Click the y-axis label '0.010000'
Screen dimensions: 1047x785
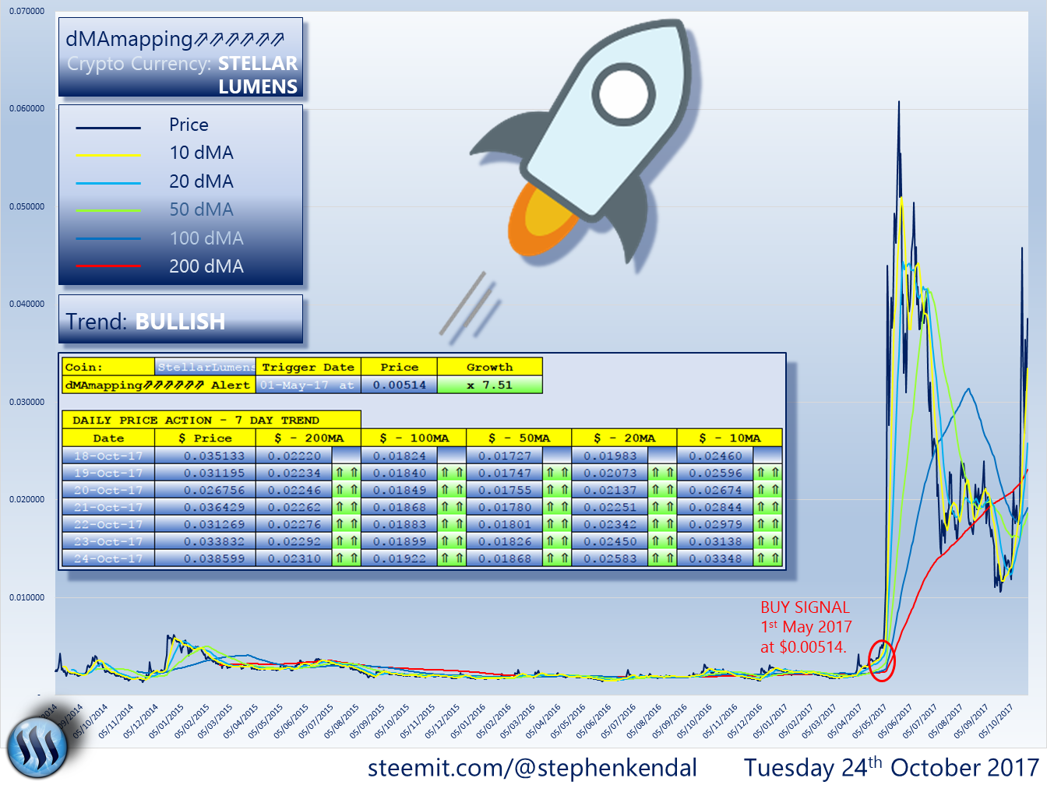(x=27, y=597)
